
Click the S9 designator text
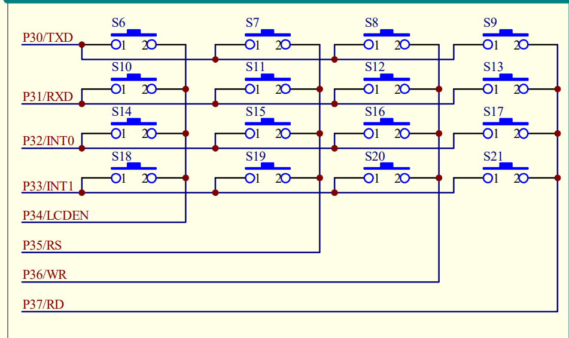(490, 23)
